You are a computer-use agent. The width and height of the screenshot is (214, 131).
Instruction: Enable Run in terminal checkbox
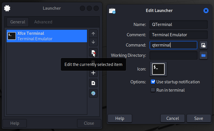(153, 90)
